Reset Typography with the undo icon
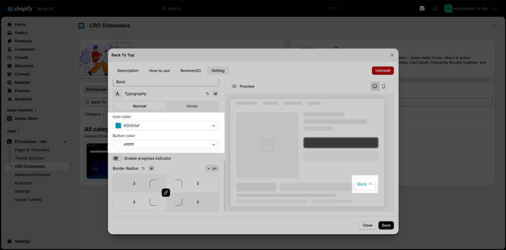Screen dimensions: 506x250 click(x=207, y=94)
